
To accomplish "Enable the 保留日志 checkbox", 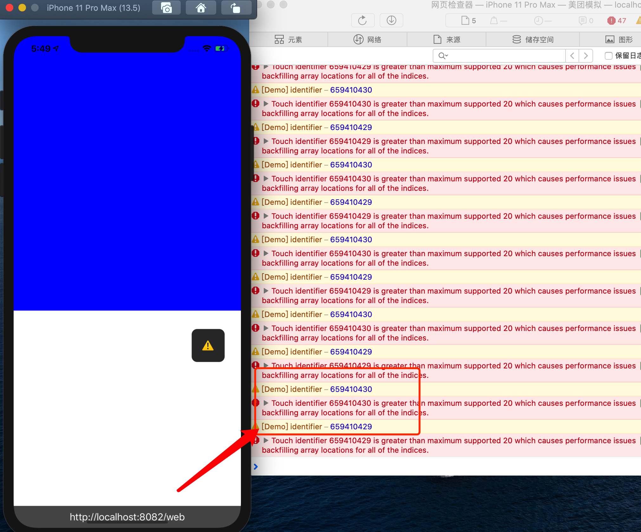I will coord(608,56).
